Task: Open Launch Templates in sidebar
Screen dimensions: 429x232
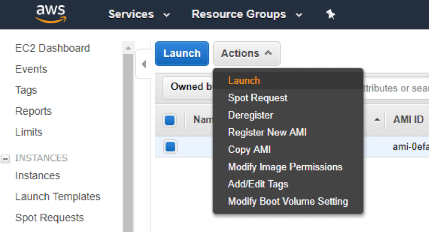Action: point(58,196)
